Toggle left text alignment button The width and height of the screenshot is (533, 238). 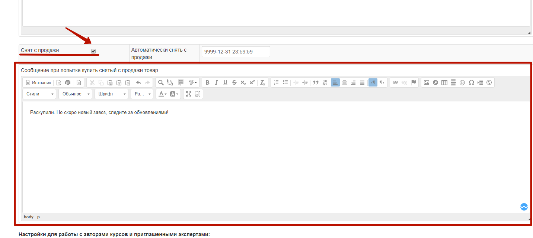(x=335, y=82)
